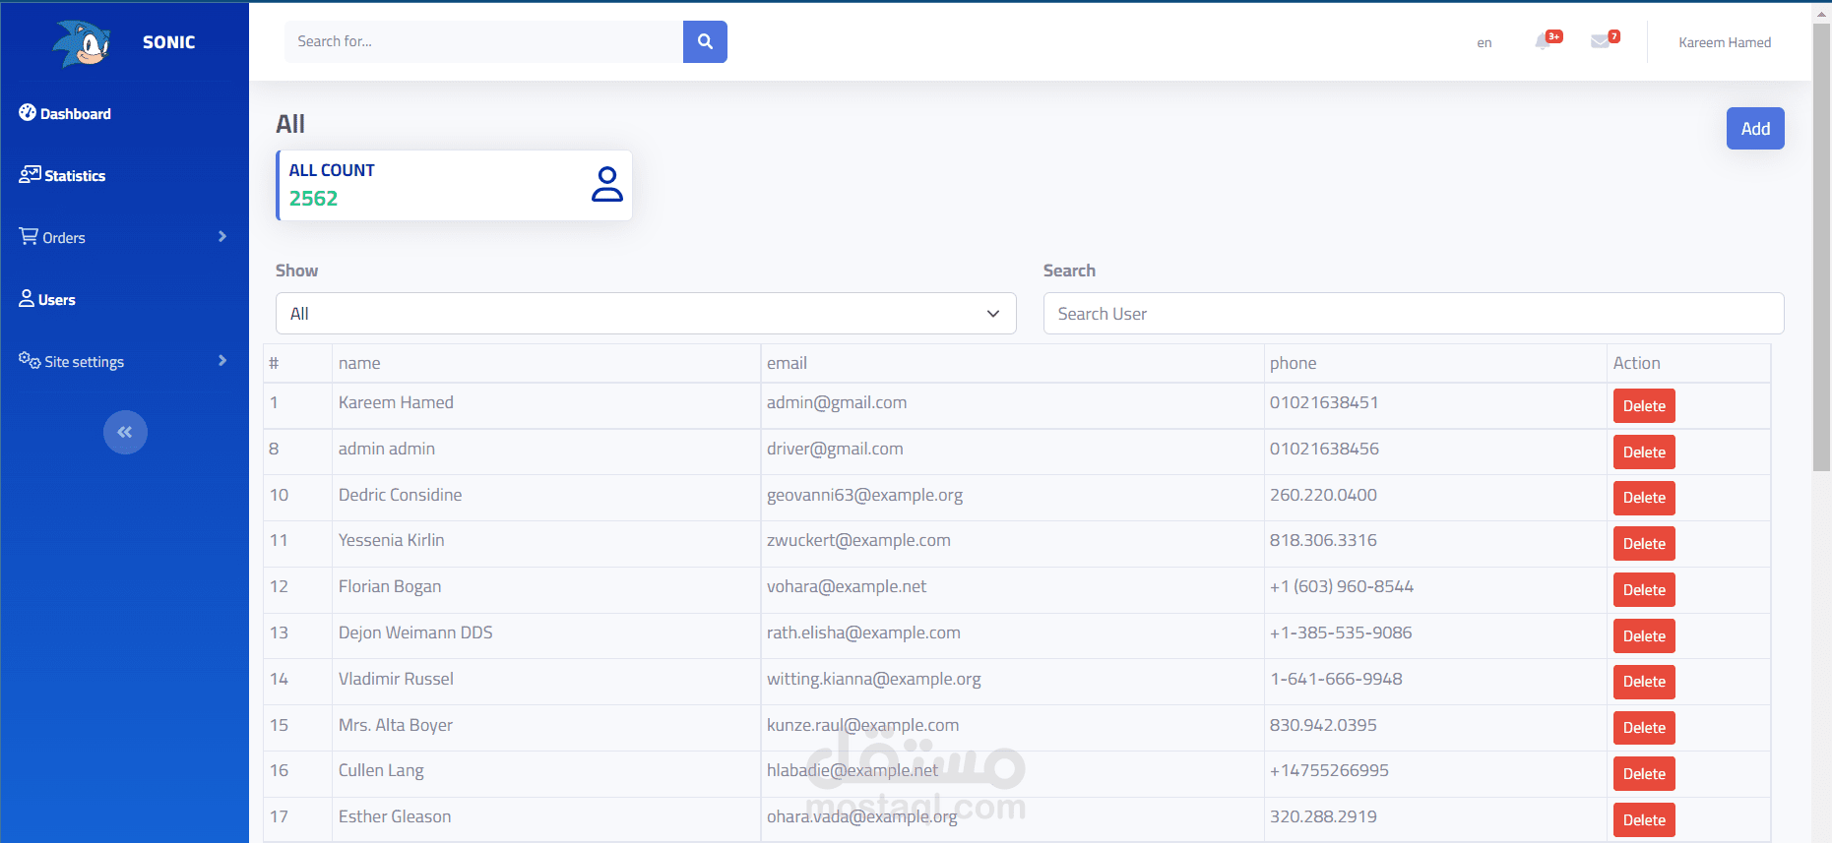Image resolution: width=1832 pixels, height=843 pixels.
Task: Click the Orders cart icon
Action: (29, 236)
